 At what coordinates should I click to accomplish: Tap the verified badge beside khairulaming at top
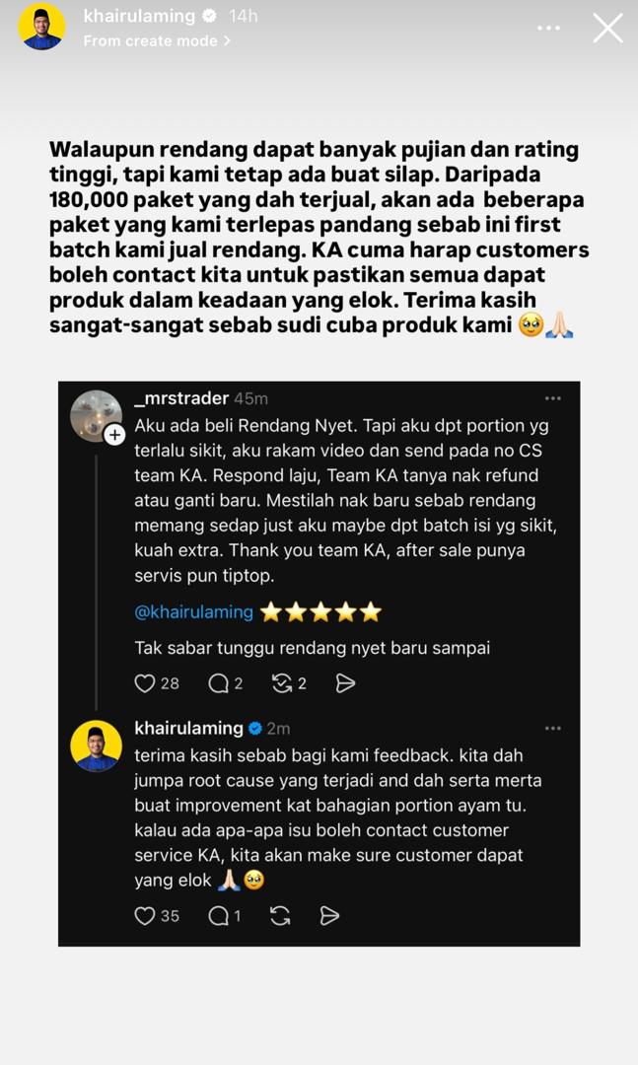click(x=210, y=16)
